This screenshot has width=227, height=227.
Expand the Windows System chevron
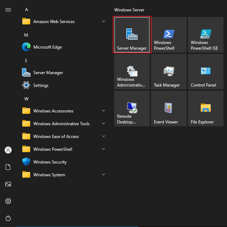[x=104, y=175]
